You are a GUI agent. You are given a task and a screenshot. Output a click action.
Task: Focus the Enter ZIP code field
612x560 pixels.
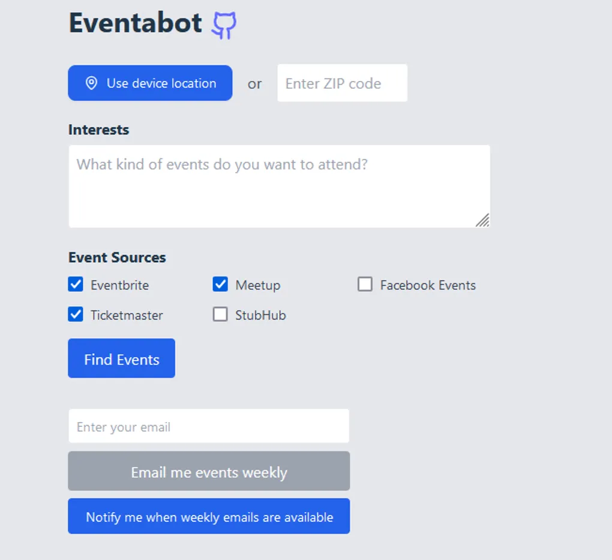[x=342, y=83]
